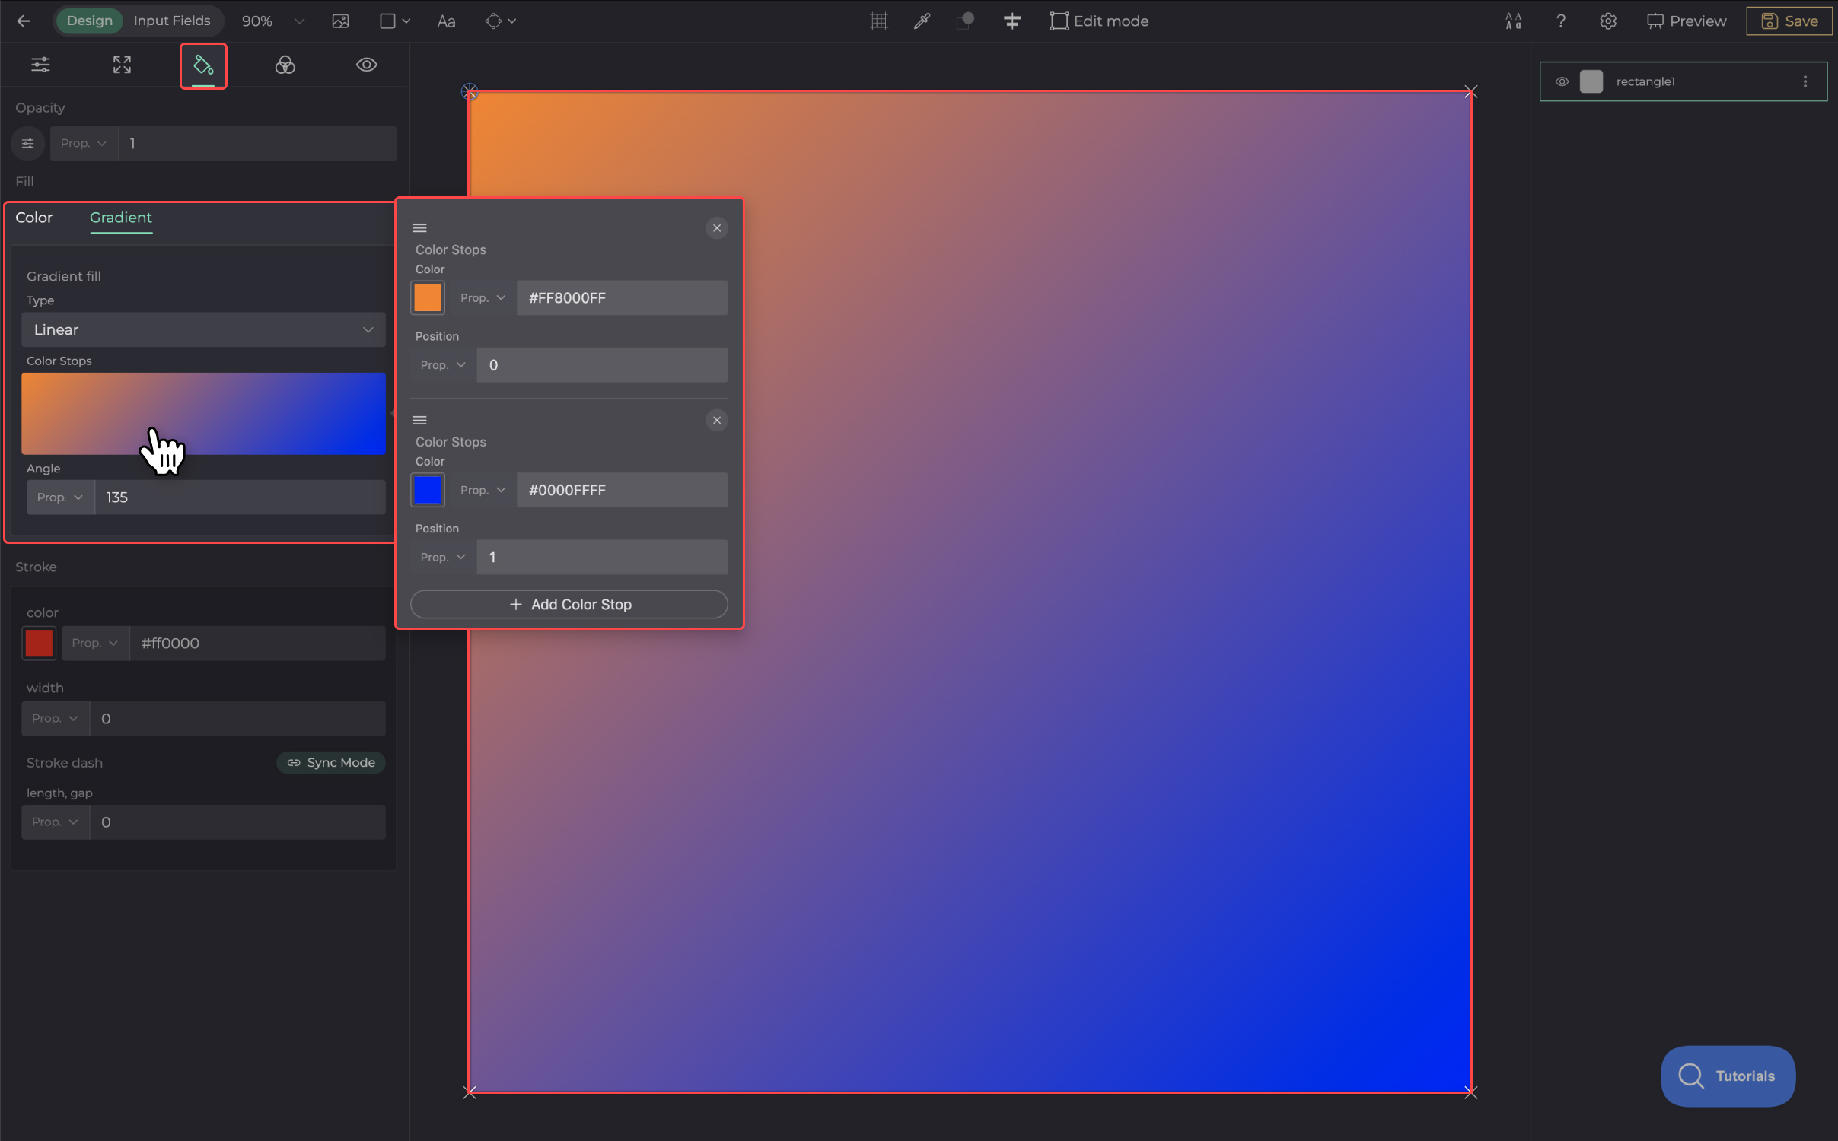Click the back arrow icon
This screenshot has height=1141, width=1838.
pyautogui.click(x=24, y=21)
